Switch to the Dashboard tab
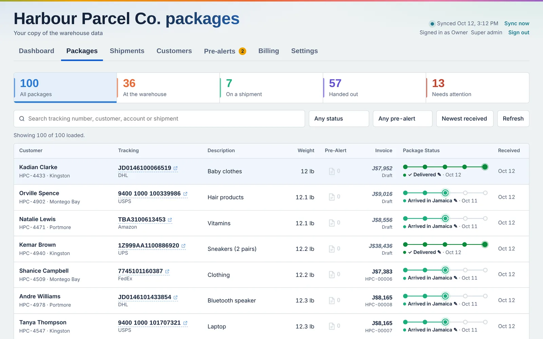The image size is (543, 339). (37, 51)
